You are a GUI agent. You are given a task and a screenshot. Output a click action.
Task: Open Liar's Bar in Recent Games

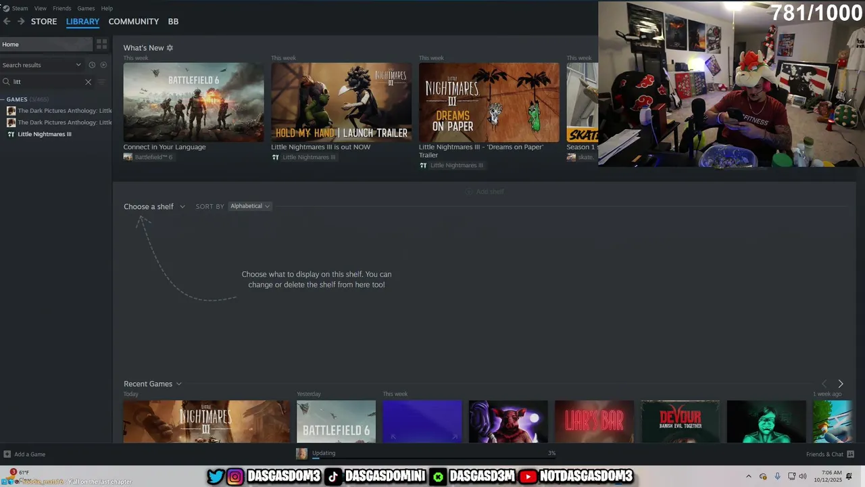594,421
